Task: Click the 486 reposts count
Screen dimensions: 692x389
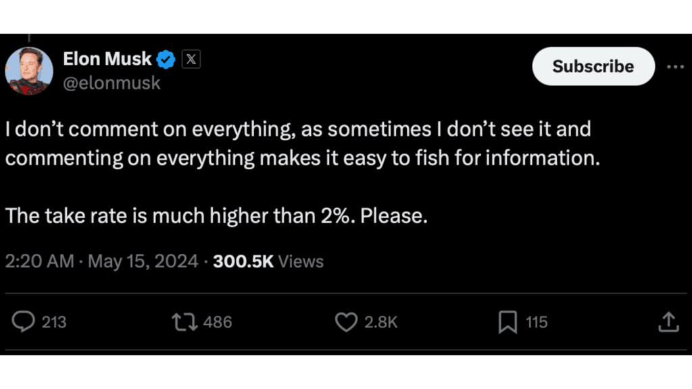Action: [218, 322]
